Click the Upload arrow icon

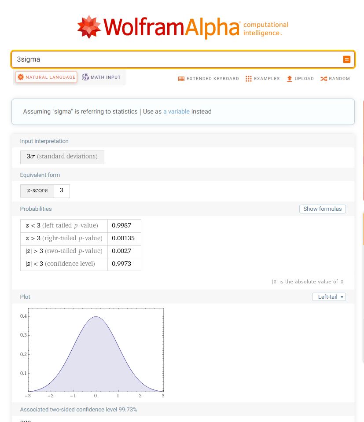click(x=289, y=79)
